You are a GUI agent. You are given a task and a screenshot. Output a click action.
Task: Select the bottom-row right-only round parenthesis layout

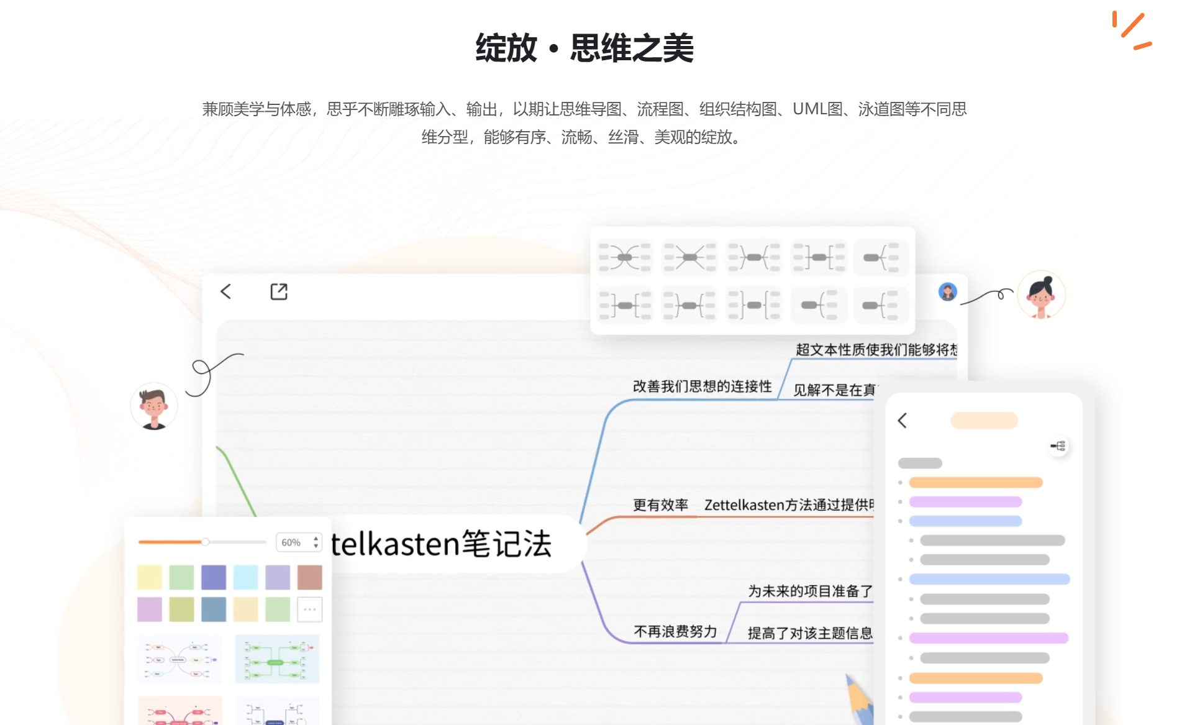[x=819, y=305]
